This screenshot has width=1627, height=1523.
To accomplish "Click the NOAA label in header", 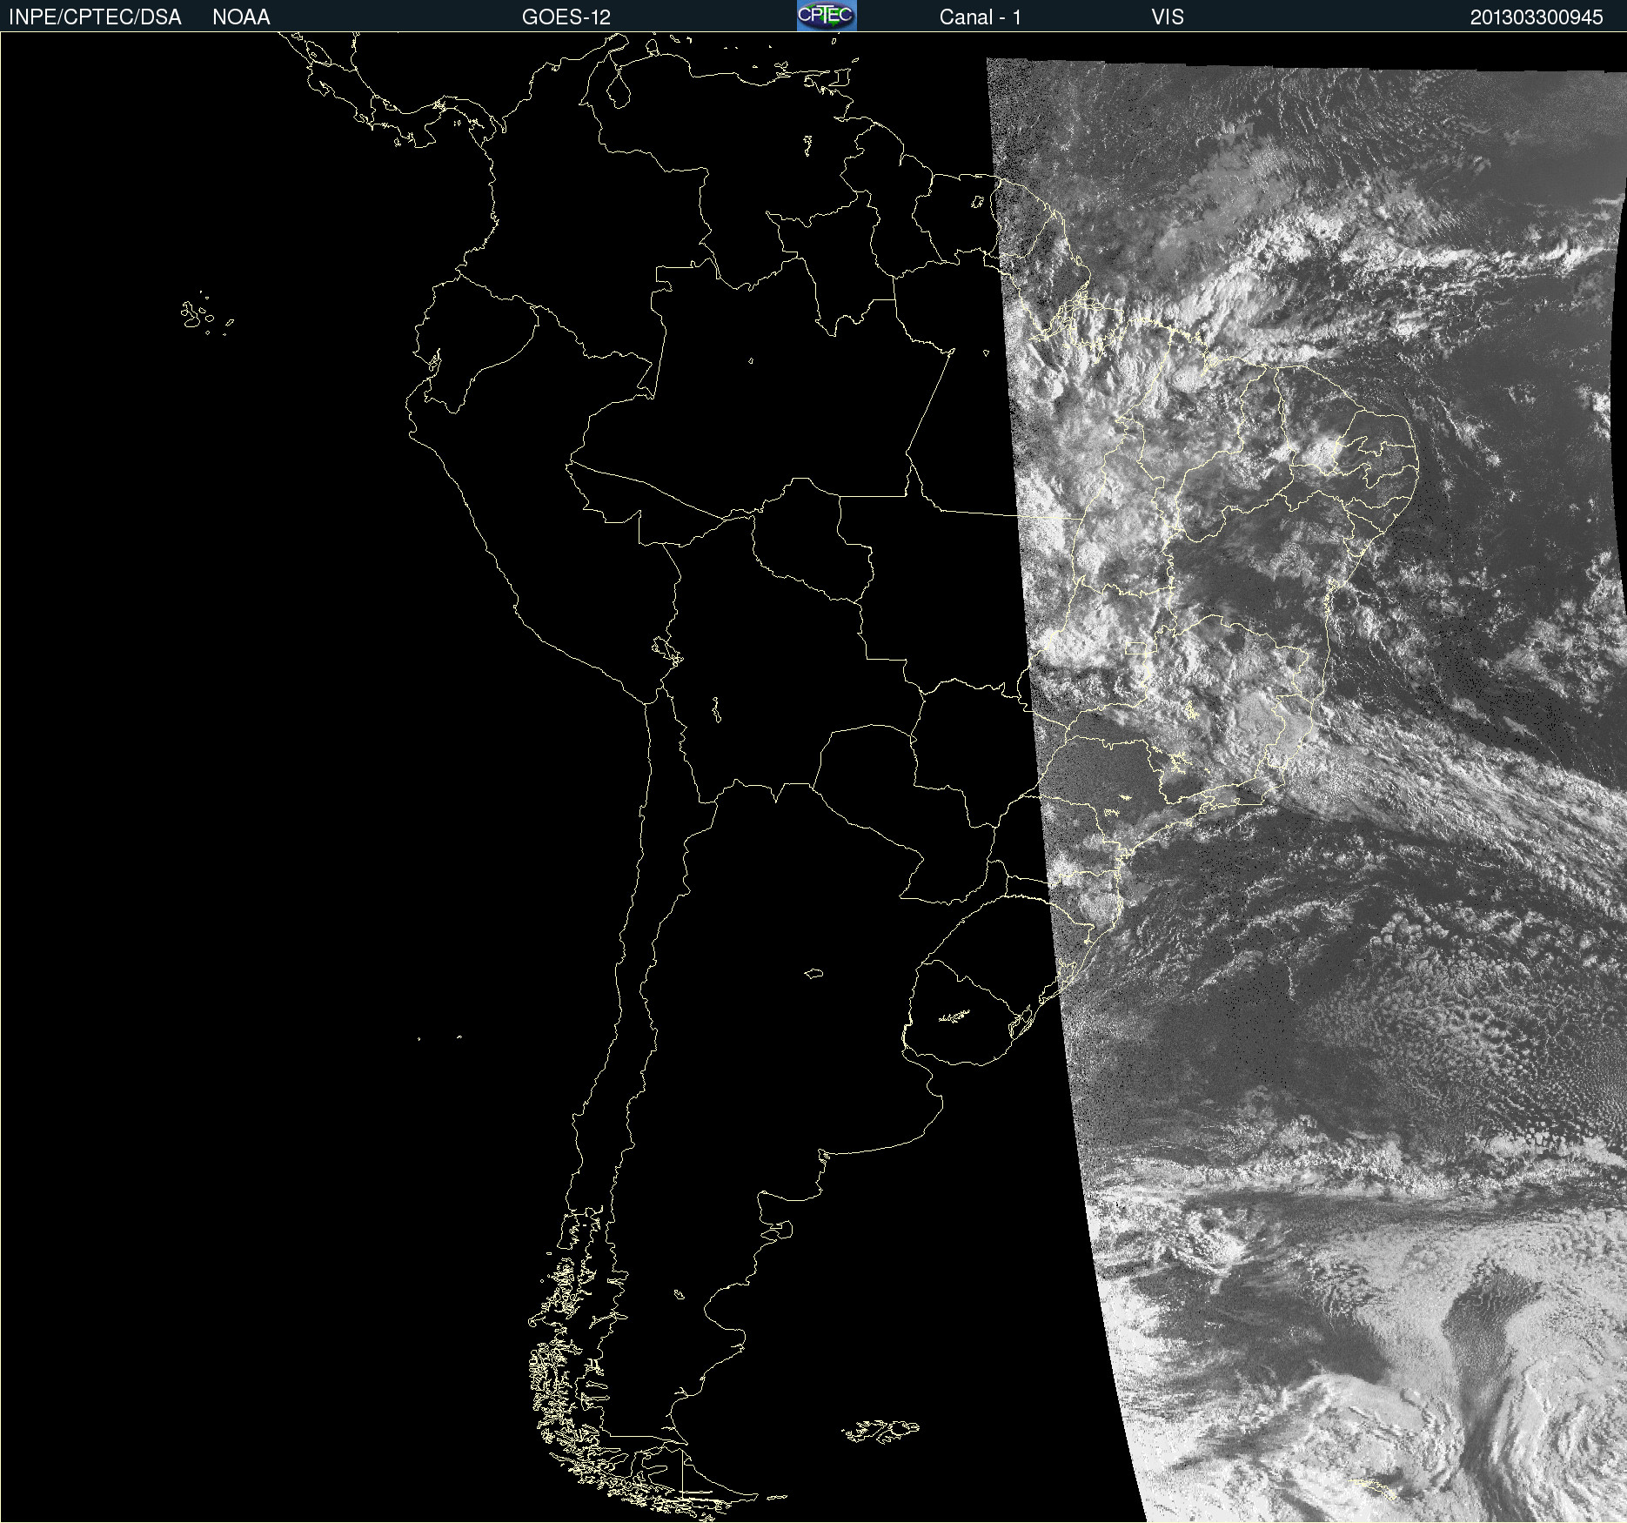I will pyautogui.click(x=241, y=17).
